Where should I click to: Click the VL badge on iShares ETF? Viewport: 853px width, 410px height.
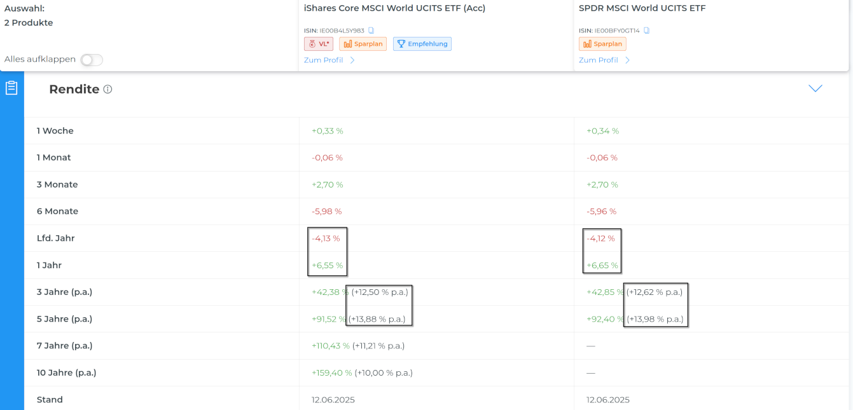[319, 44]
